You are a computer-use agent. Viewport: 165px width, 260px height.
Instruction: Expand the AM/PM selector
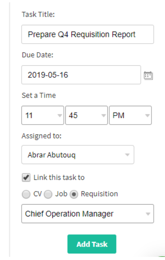130,115
